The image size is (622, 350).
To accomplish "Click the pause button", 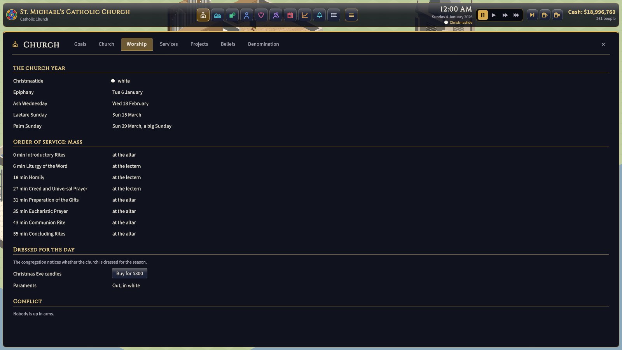I will click(x=482, y=15).
